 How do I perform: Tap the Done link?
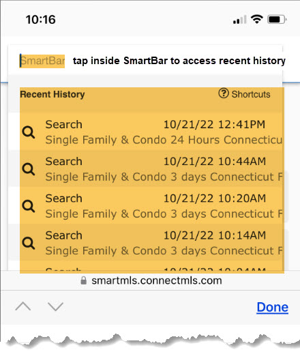[x=273, y=308]
